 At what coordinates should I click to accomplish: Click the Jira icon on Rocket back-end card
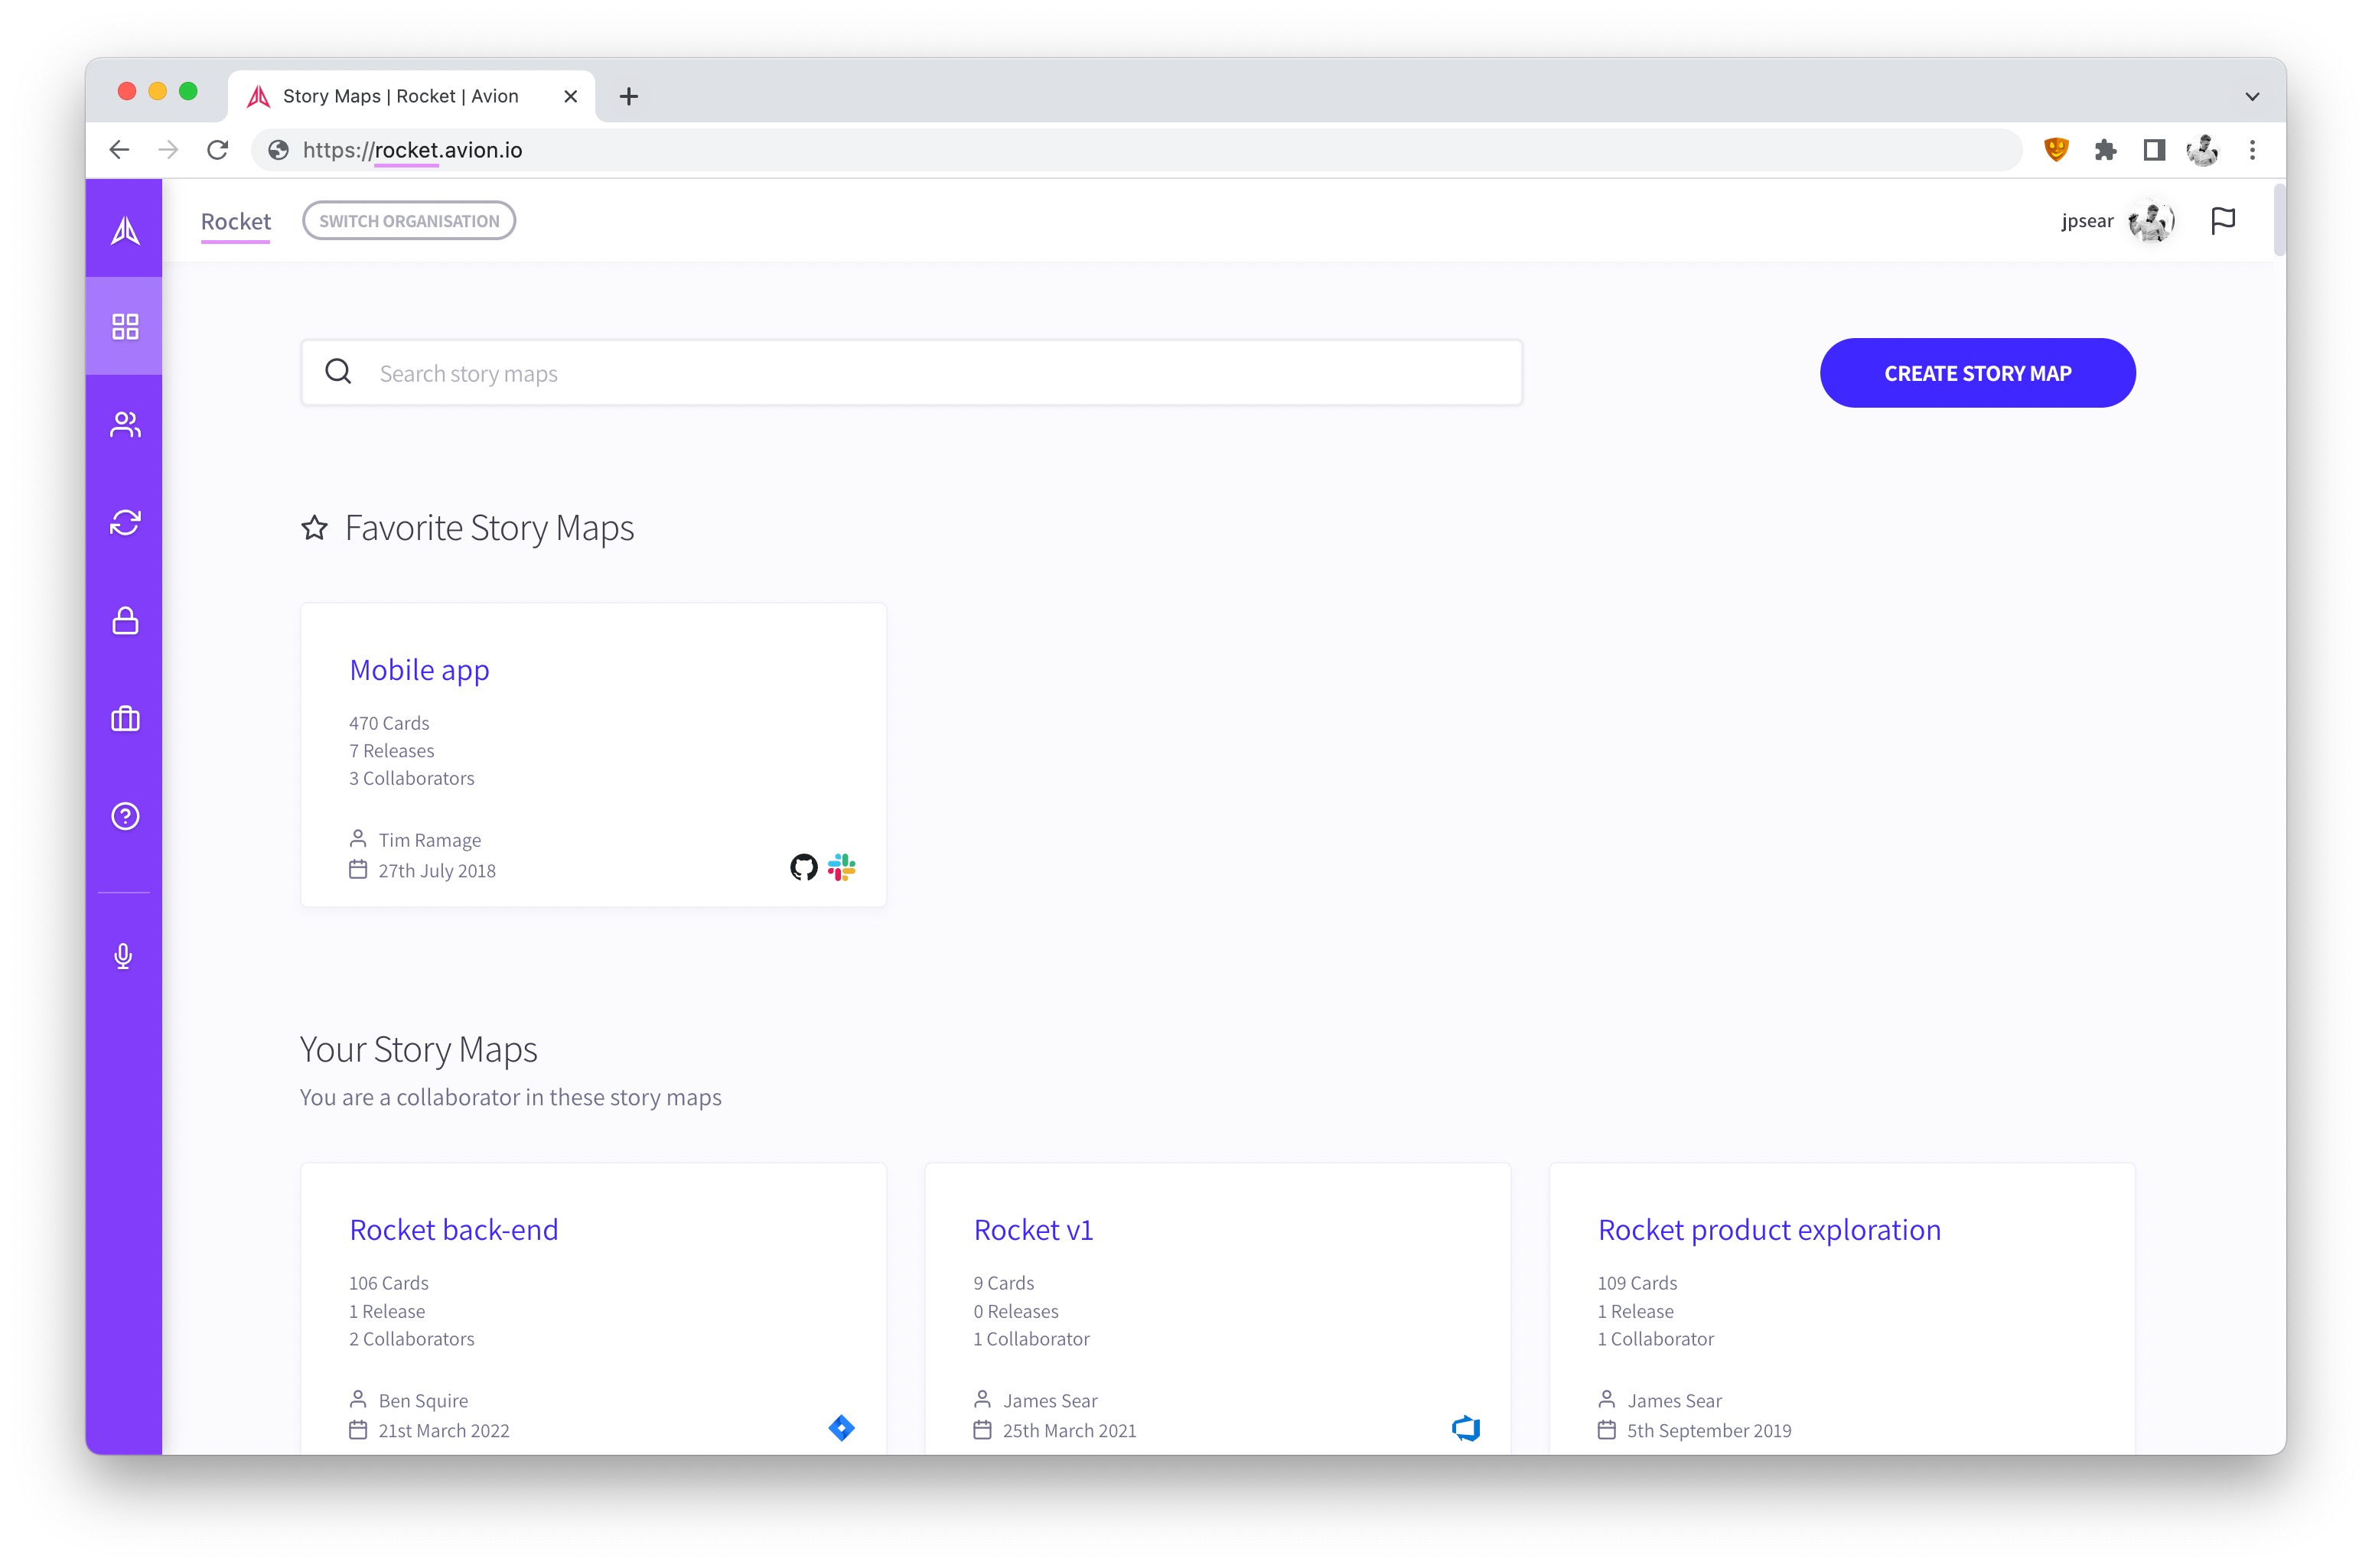(842, 1427)
